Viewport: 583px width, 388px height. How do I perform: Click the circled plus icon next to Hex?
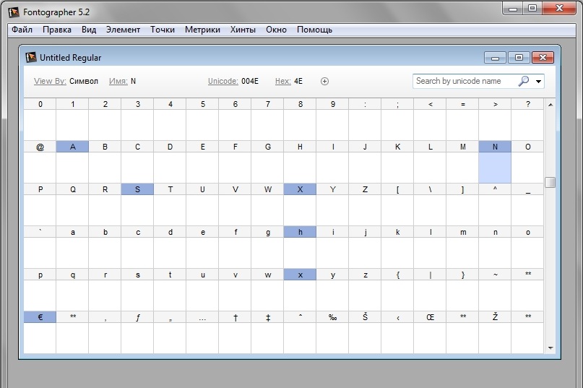[x=324, y=82]
